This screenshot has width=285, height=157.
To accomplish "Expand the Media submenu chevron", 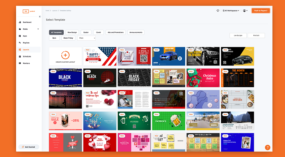I will 38,29.
